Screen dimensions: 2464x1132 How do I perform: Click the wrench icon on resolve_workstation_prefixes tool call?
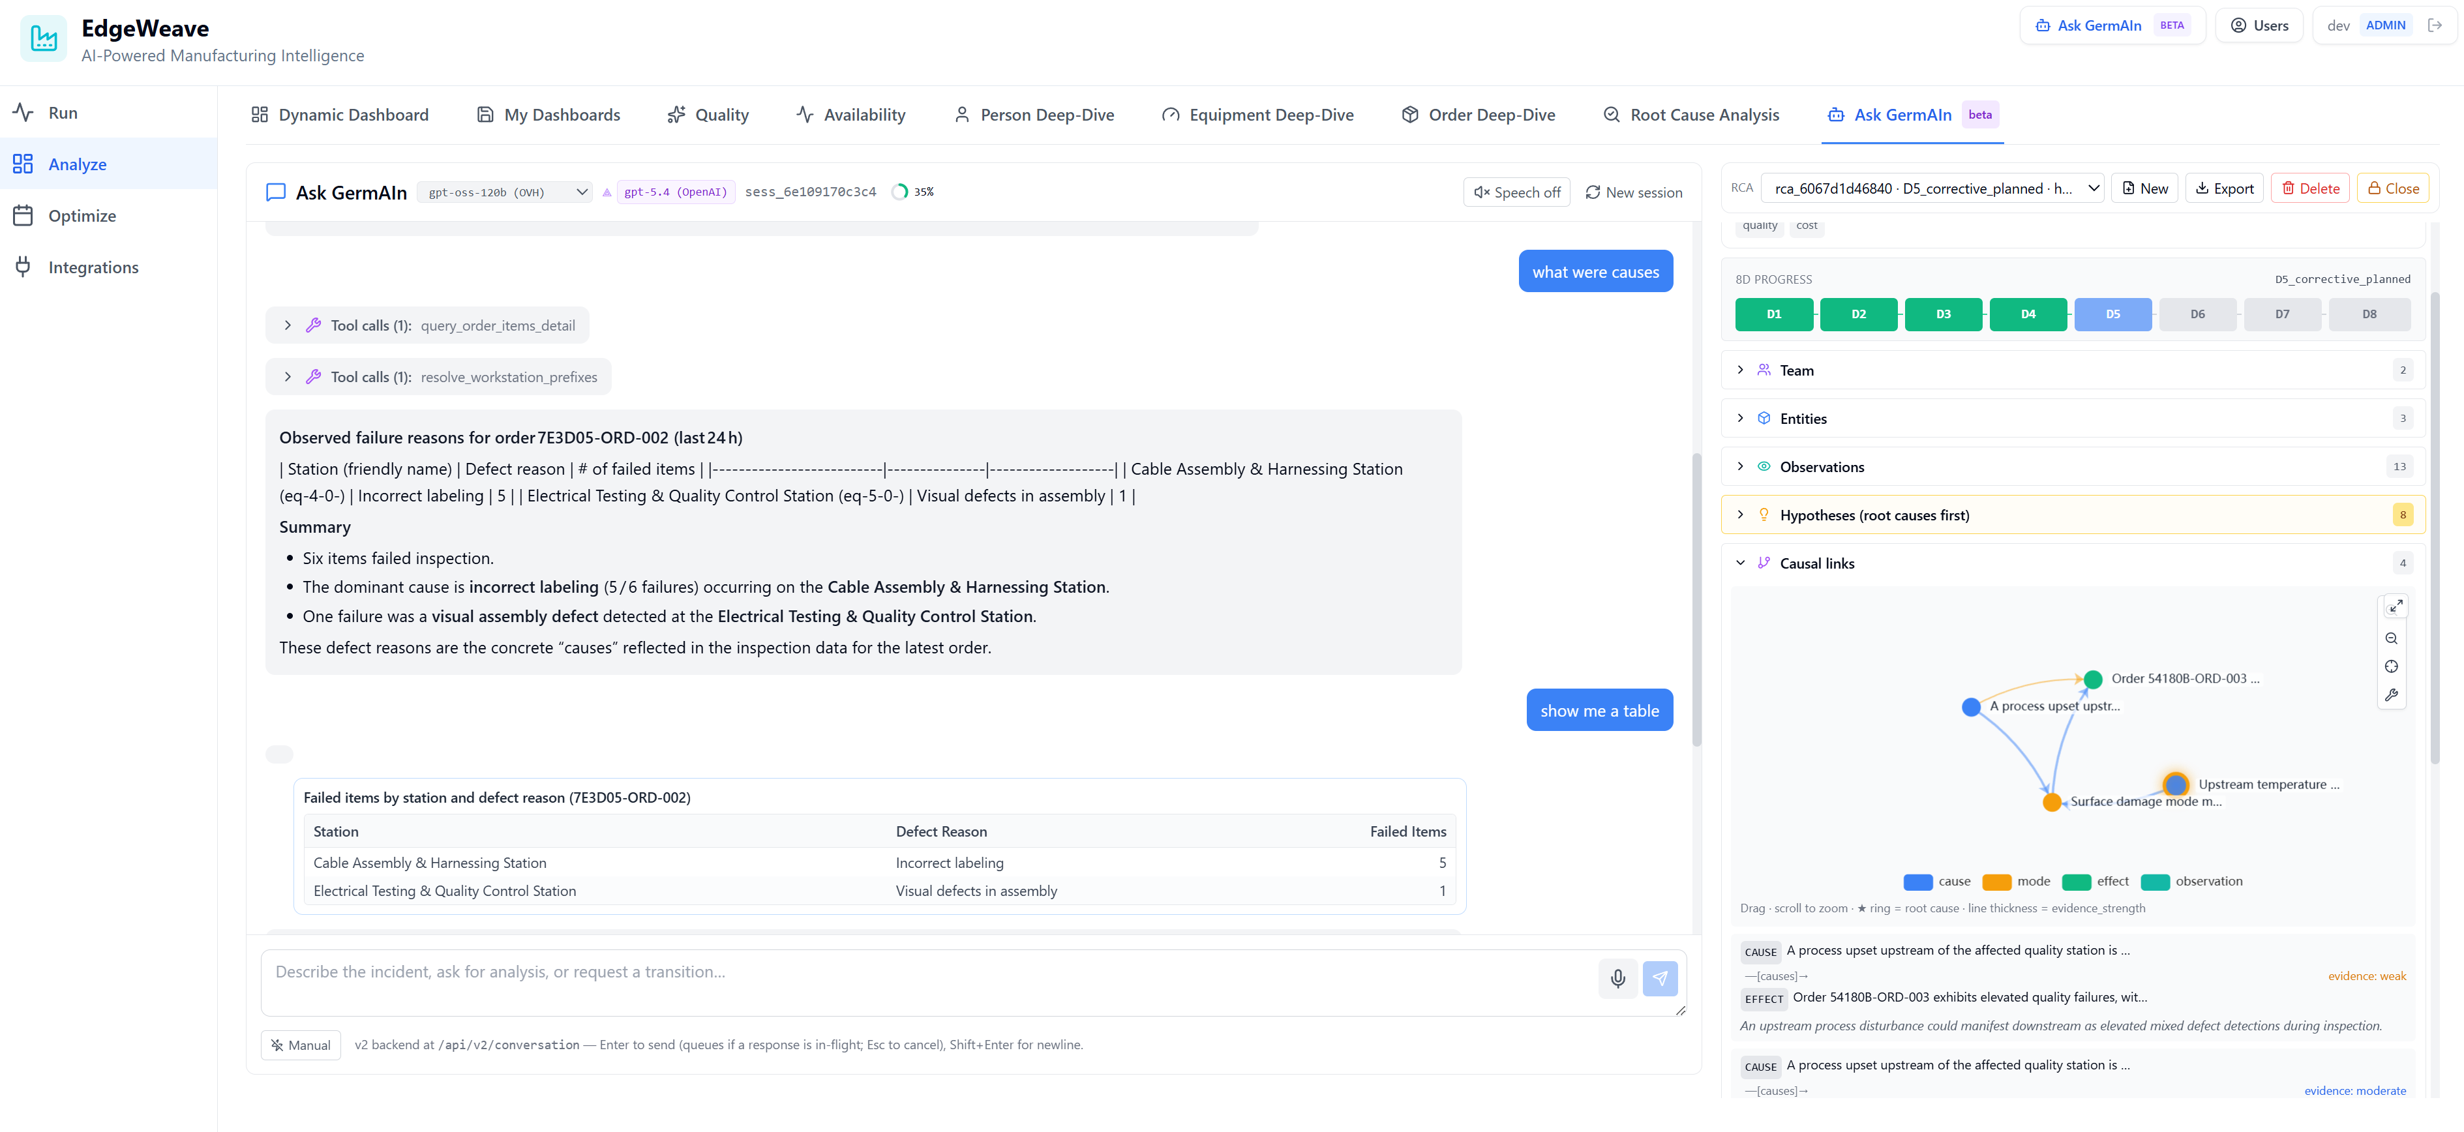(x=313, y=377)
